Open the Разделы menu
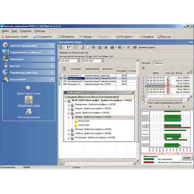The width and height of the screenshot is (194, 194). 26,31
